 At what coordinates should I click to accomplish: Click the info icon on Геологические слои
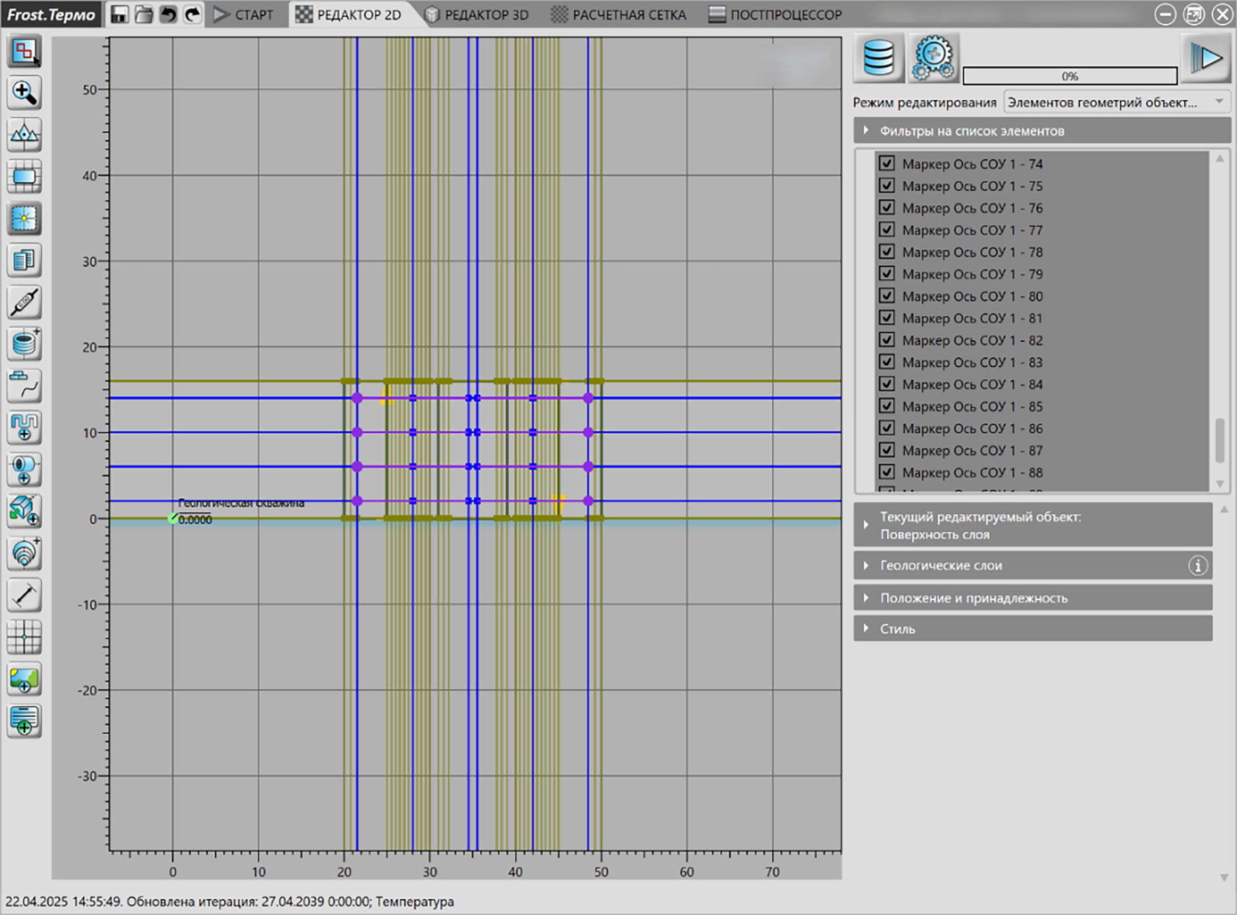(1197, 566)
